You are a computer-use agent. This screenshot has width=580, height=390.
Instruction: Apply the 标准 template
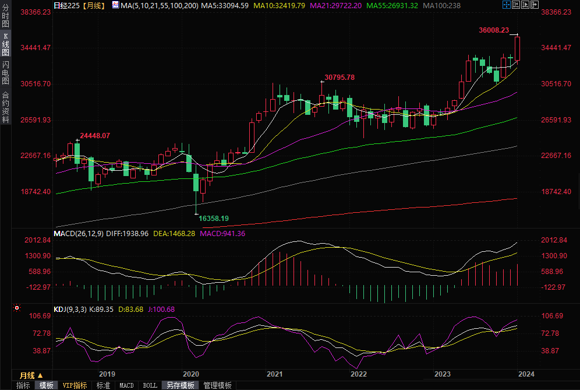[103, 385]
